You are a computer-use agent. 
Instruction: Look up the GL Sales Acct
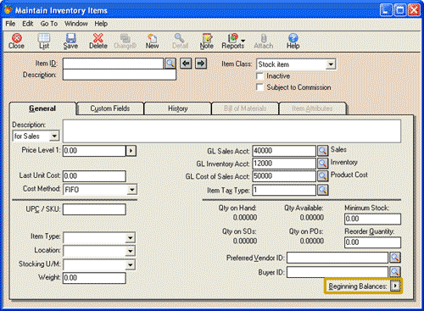click(x=322, y=151)
